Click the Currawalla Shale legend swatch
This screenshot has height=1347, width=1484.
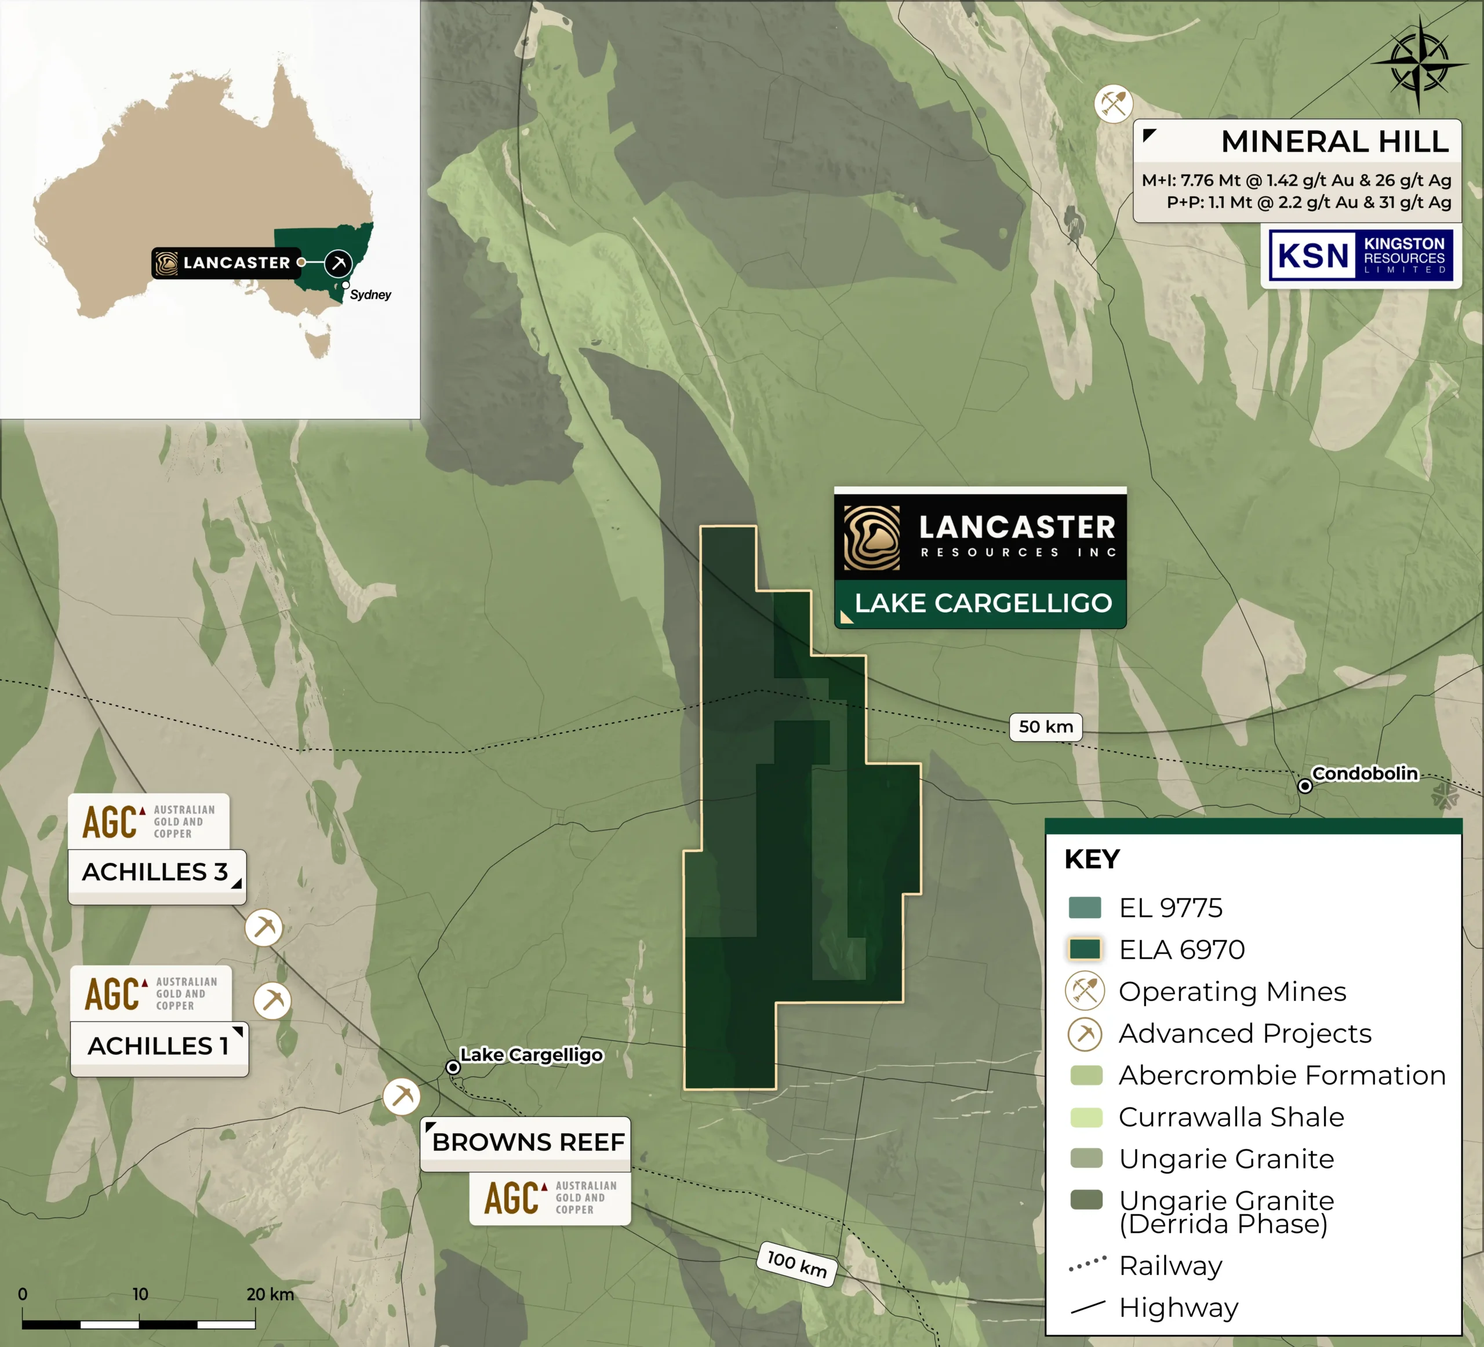pyautogui.click(x=1085, y=1117)
